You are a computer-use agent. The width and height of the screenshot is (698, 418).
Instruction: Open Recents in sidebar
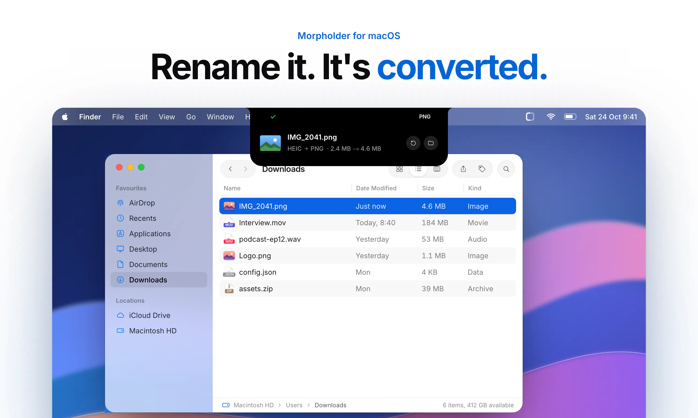(159, 218)
